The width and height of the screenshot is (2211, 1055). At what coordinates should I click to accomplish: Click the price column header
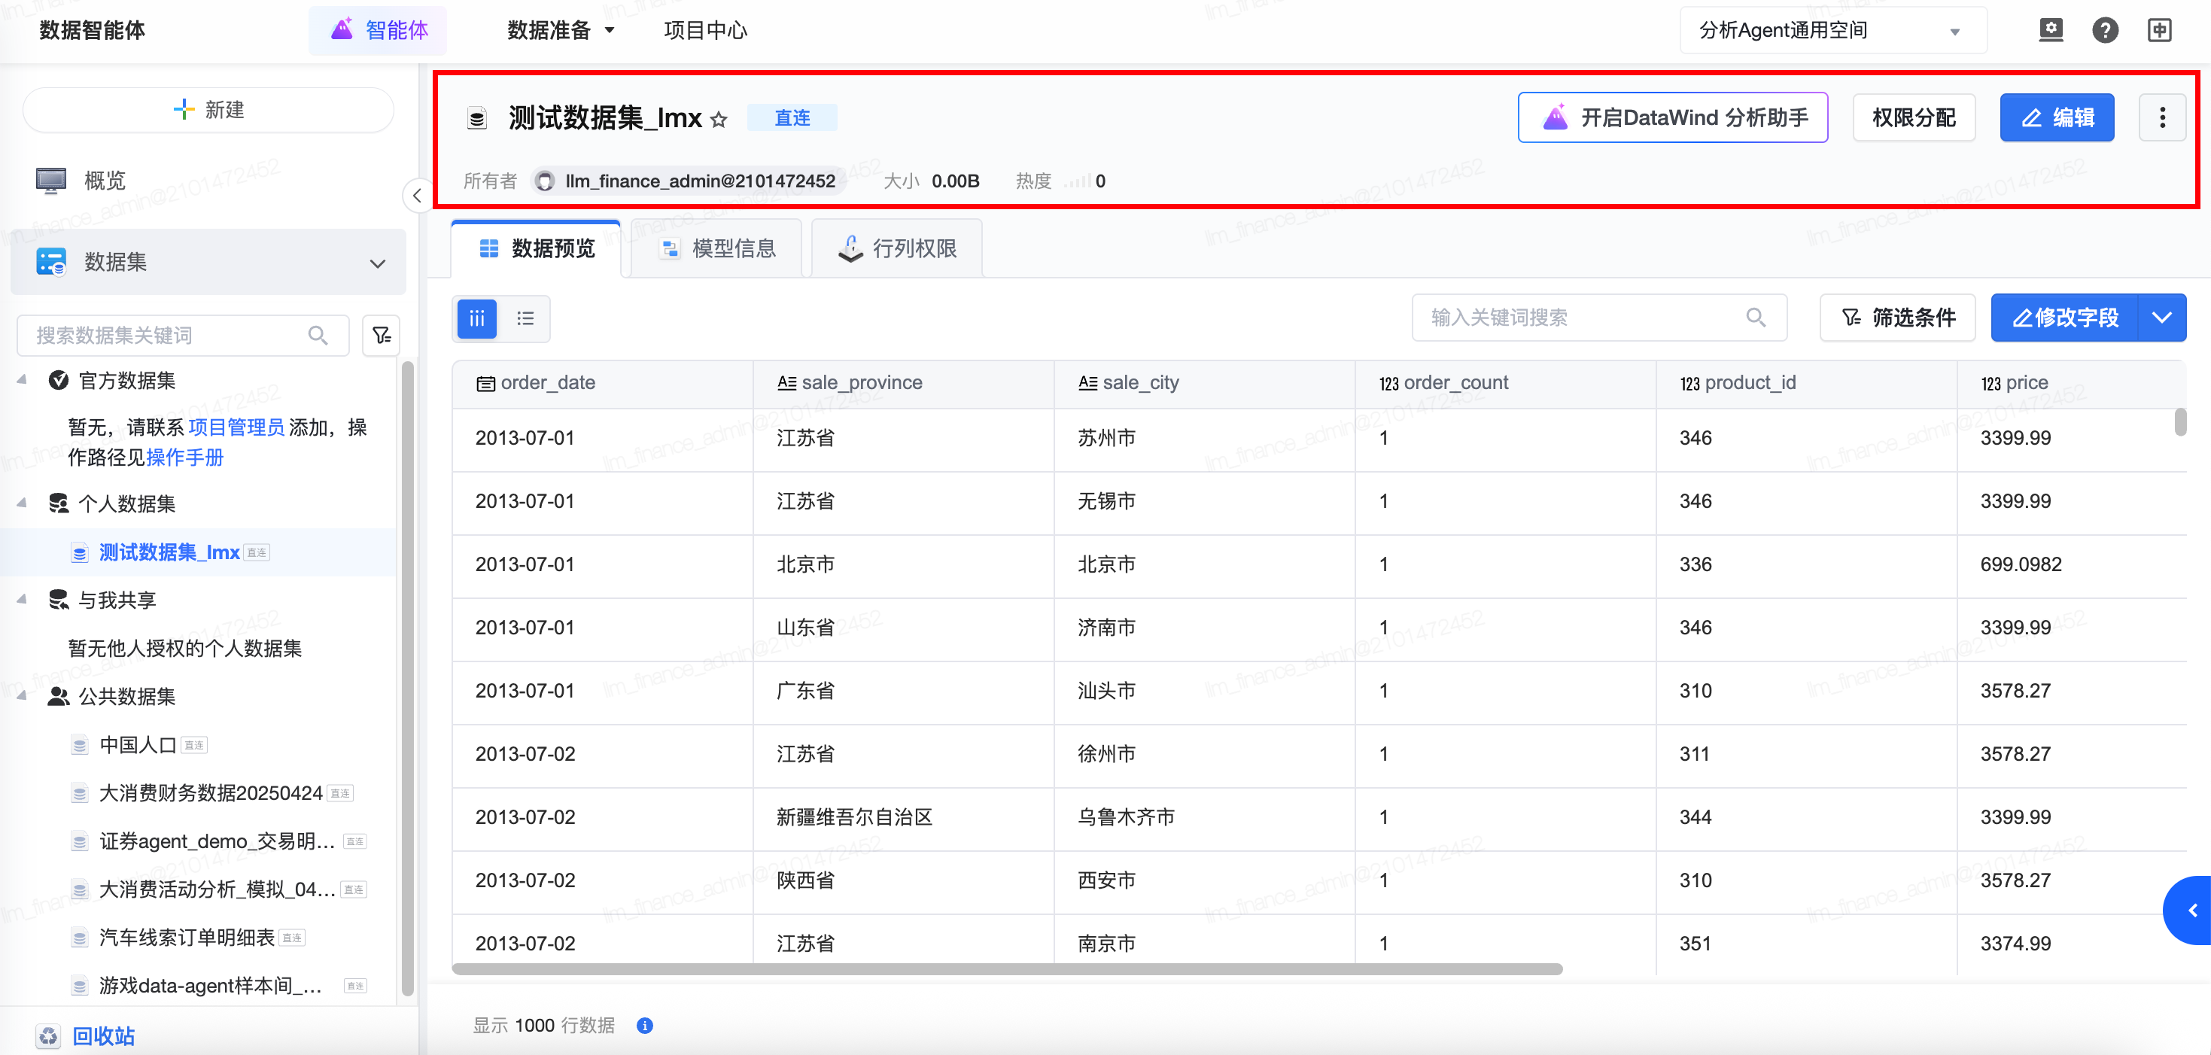point(2071,383)
